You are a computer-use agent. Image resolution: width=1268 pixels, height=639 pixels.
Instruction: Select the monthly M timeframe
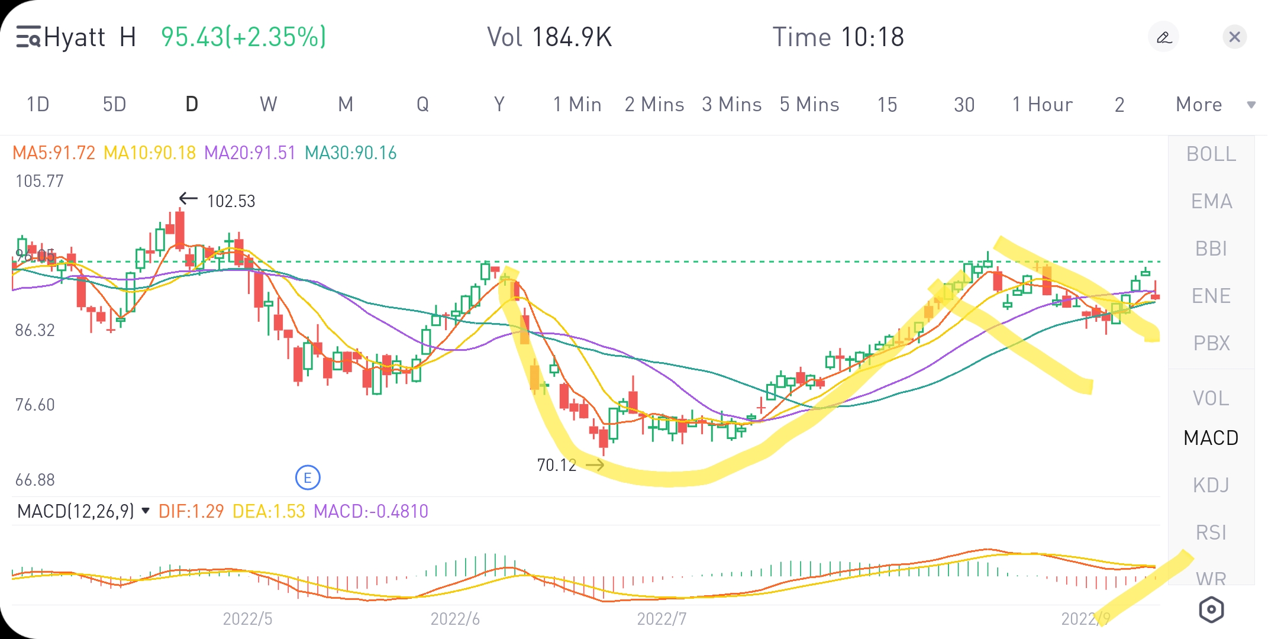(346, 105)
